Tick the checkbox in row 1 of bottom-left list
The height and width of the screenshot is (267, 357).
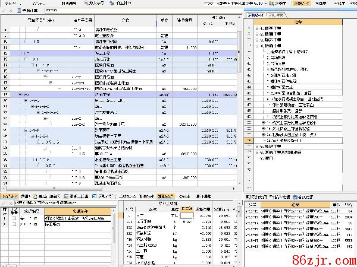[x=13, y=218]
